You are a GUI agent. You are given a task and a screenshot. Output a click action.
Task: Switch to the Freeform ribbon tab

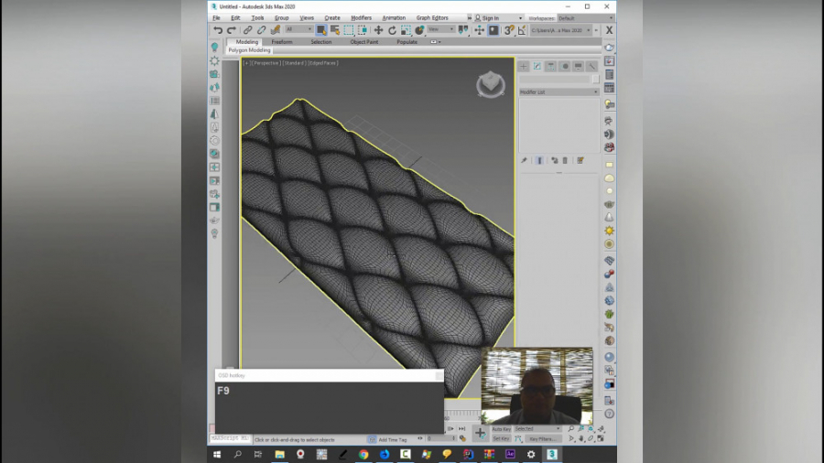(x=282, y=42)
